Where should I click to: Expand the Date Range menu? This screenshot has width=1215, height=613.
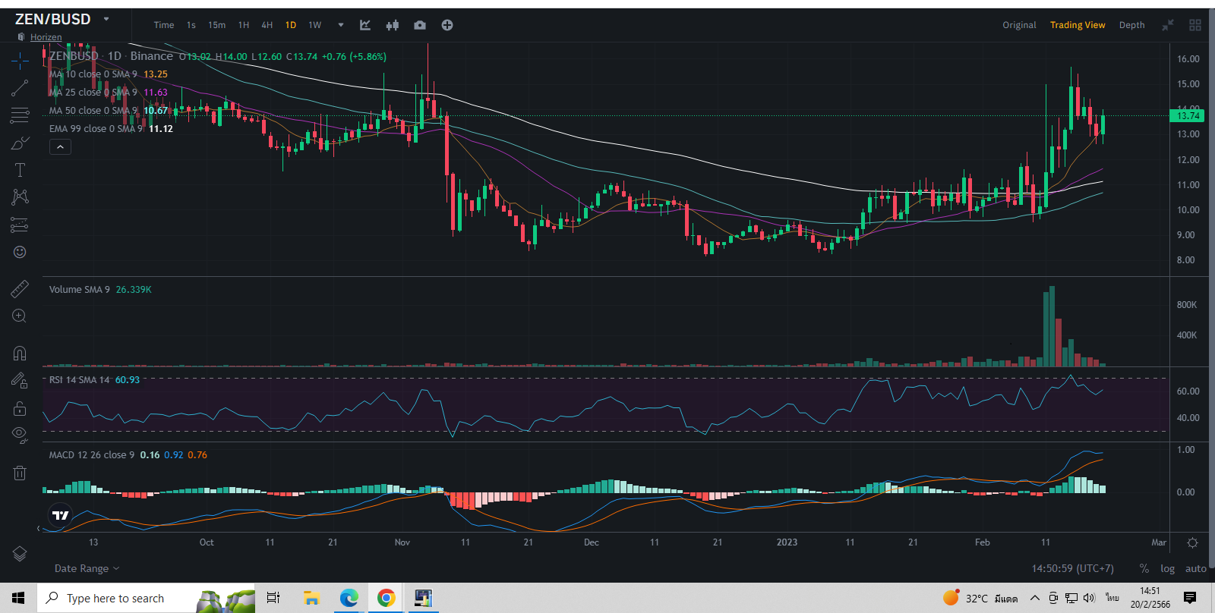click(87, 568)
